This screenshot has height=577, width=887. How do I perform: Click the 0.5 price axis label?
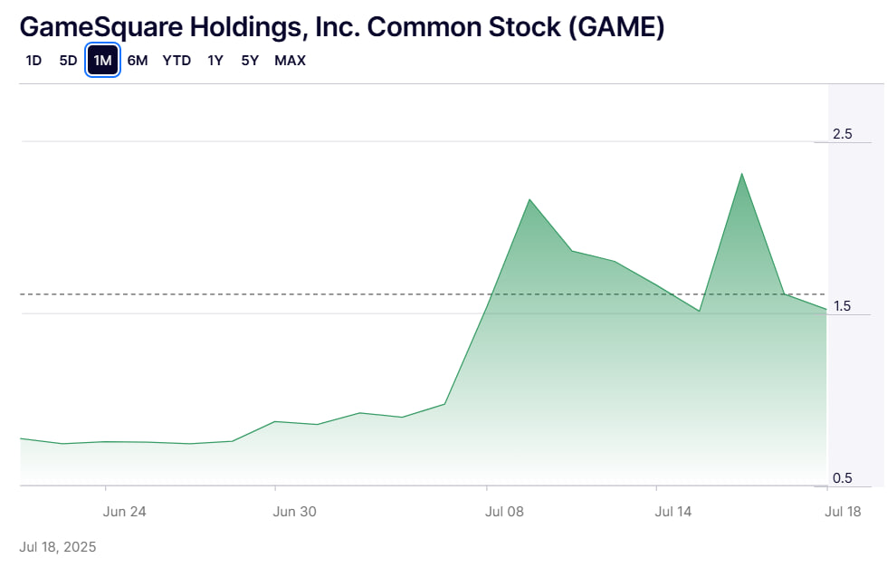pos(843,478)
